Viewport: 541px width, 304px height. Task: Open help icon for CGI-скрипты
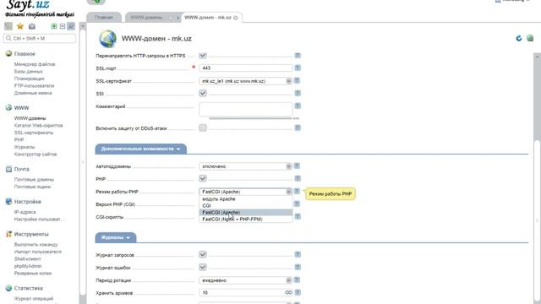(298, 217)
